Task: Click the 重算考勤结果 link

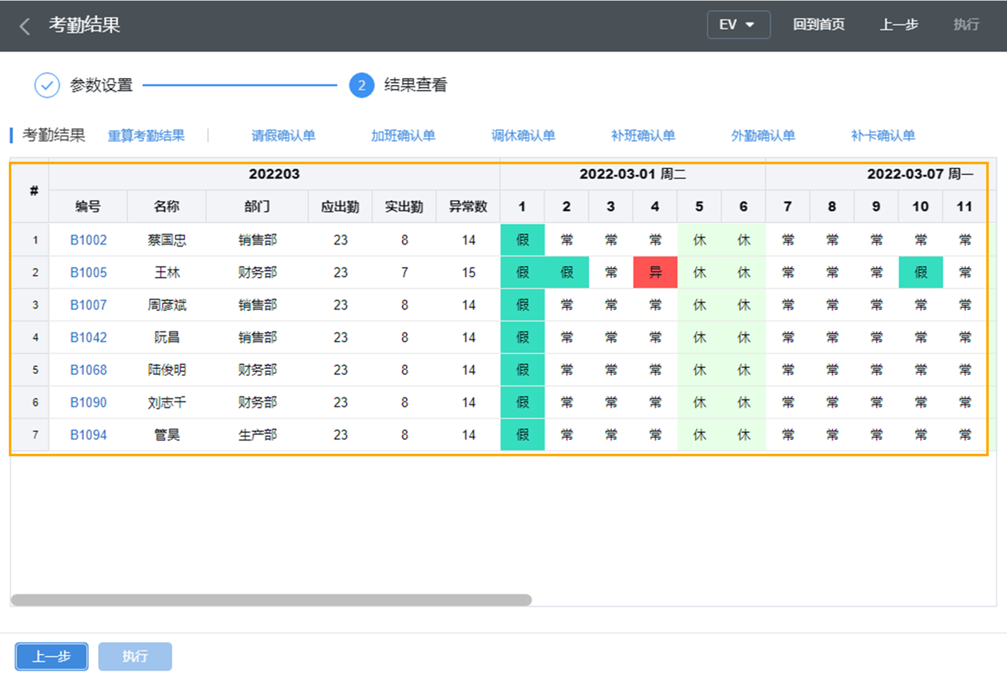Action: [x=146, y=136]
